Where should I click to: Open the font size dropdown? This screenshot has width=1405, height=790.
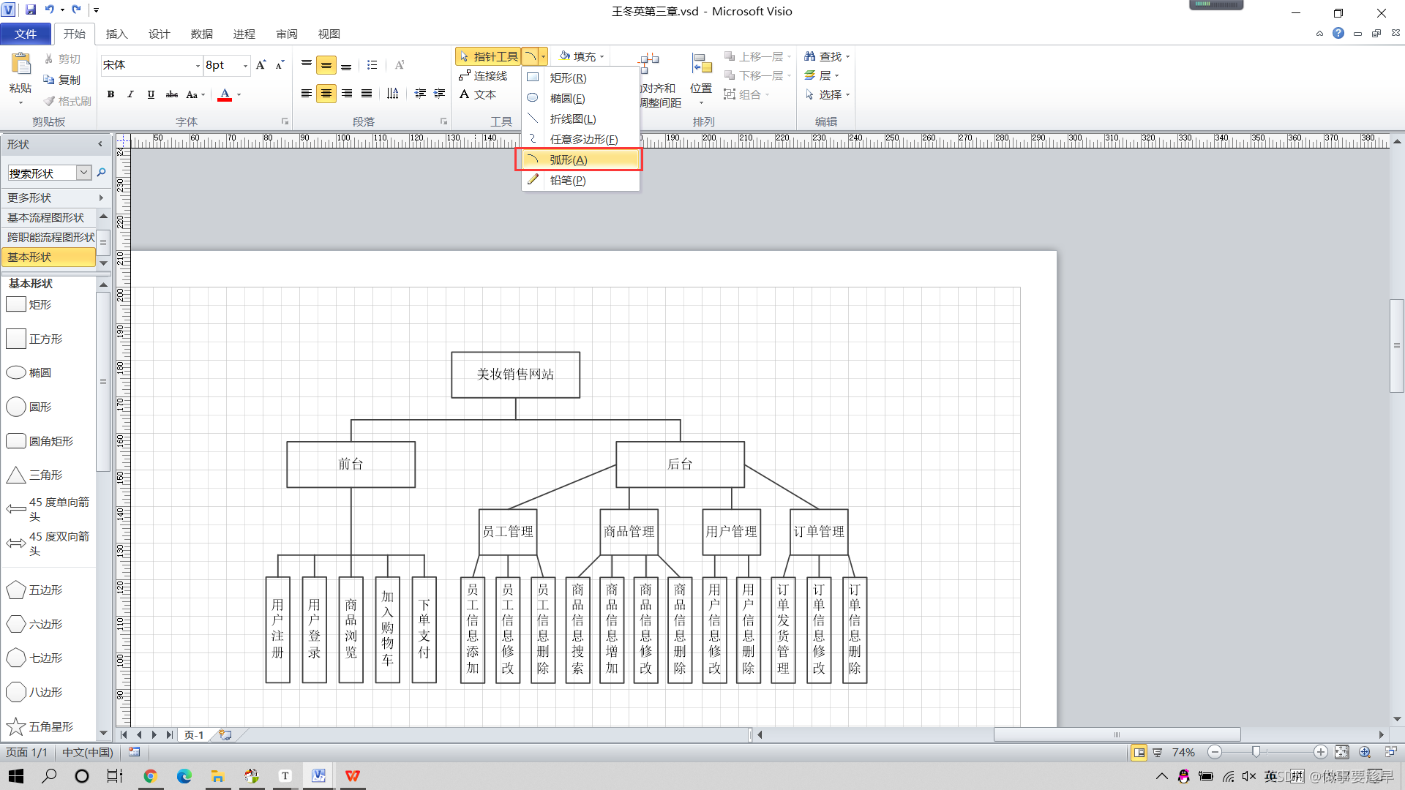point(245,66)
